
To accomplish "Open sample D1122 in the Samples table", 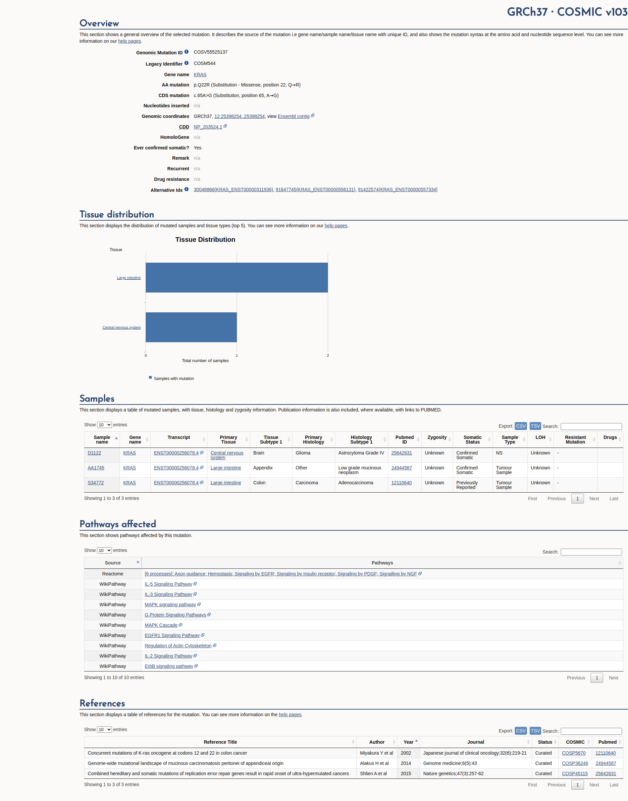I will pos(94,453).
